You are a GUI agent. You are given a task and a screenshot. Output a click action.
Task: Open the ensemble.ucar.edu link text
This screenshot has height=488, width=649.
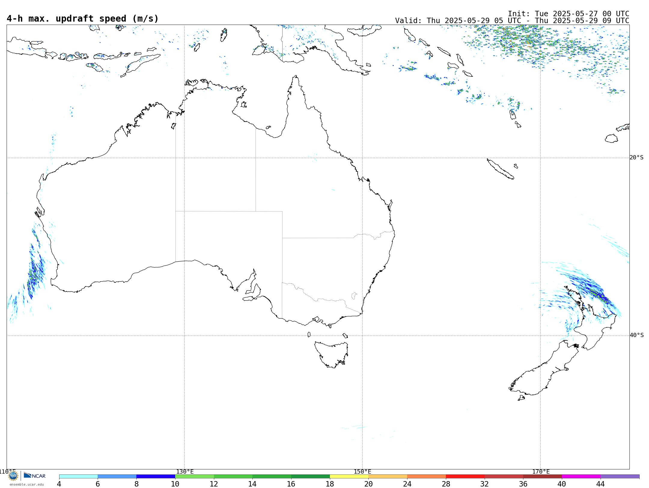[26, 484]
